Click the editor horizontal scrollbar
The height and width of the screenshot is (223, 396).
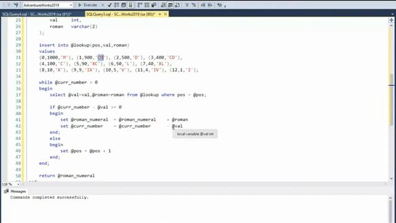click(x=204, y=184)
